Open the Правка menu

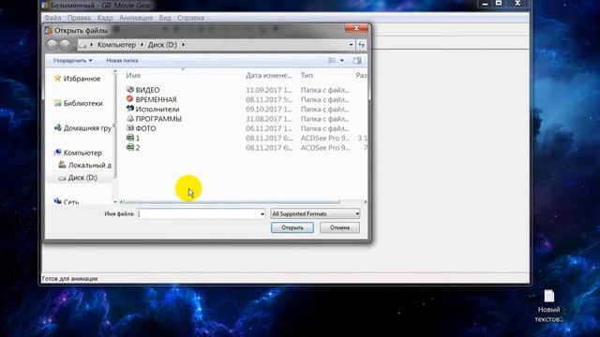pyautogui.click(x=79, y=18)
